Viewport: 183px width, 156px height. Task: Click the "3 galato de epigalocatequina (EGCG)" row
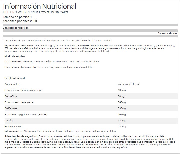pos(26,114)
